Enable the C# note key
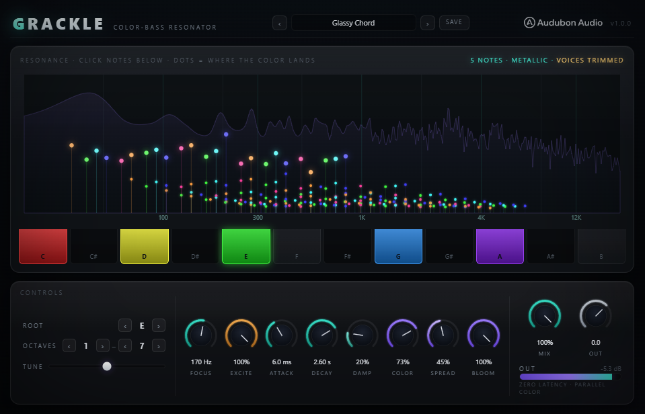This screenshot has width=645, height=414. pyautogui.click(x=93, y=246)
